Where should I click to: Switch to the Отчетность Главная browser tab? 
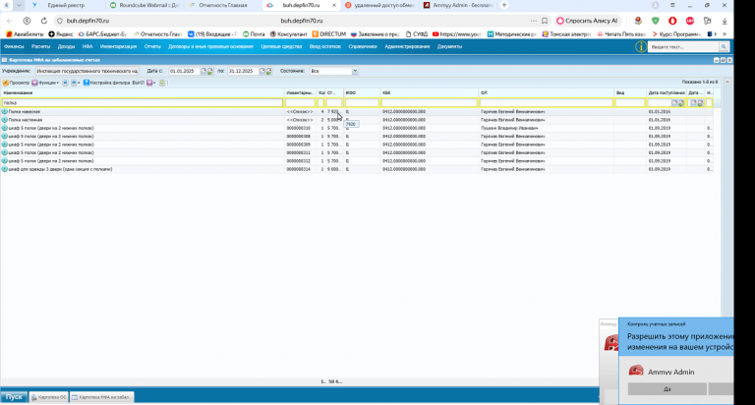(223, 5)
